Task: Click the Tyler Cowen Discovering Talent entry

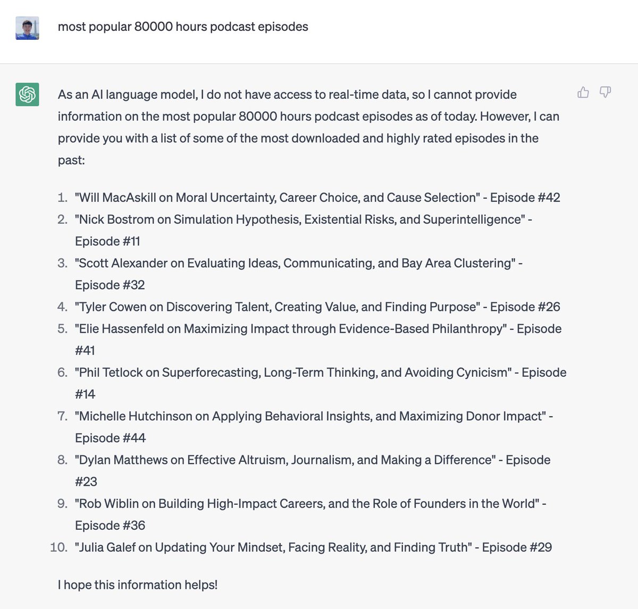Action: pos(317,307)
